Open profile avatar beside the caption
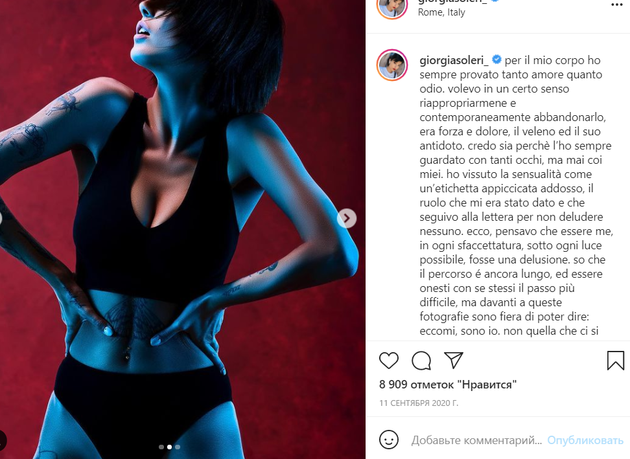The width and height of the screenshot is (630, 459). pyautogui.click(x=392, y=65)
